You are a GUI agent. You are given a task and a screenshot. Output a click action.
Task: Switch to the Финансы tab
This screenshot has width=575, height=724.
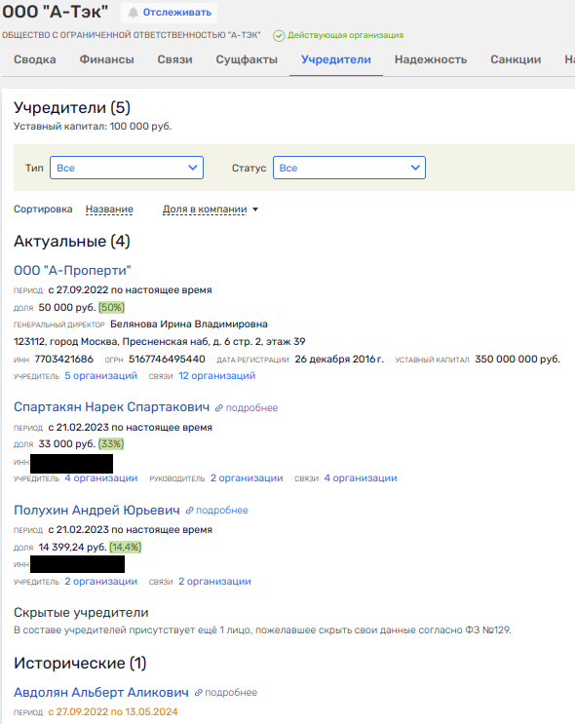(106, 59)
